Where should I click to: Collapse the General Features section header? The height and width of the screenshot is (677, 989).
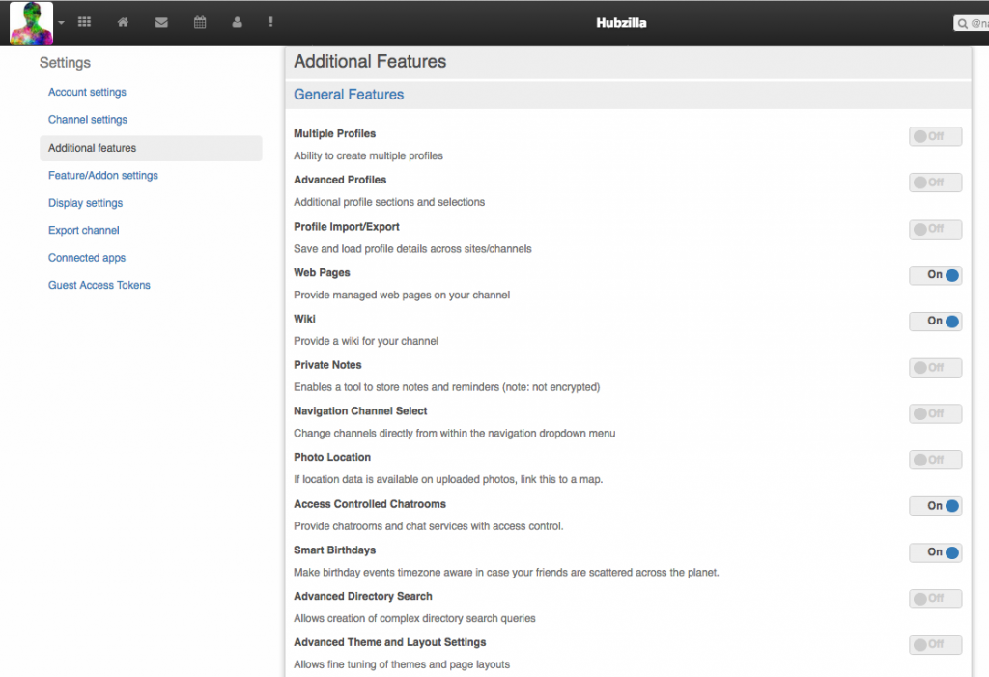click(349, 95)
